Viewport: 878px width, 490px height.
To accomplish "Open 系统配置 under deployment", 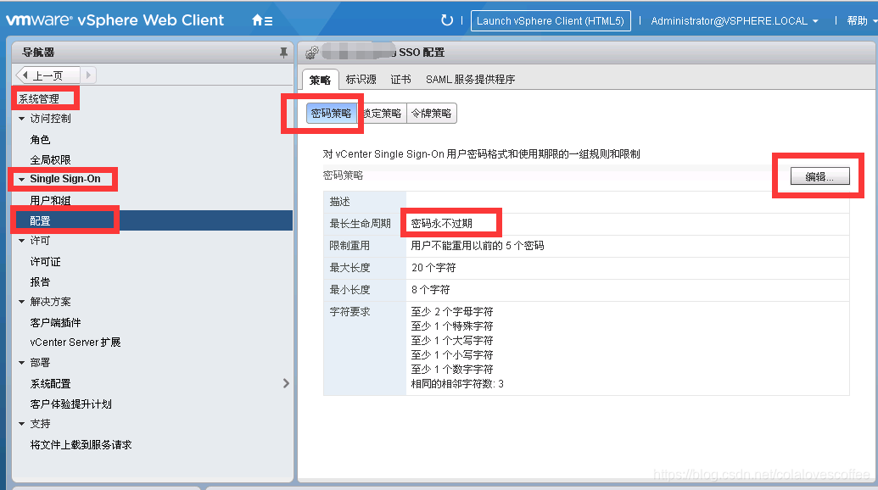I will coord(50,384).
